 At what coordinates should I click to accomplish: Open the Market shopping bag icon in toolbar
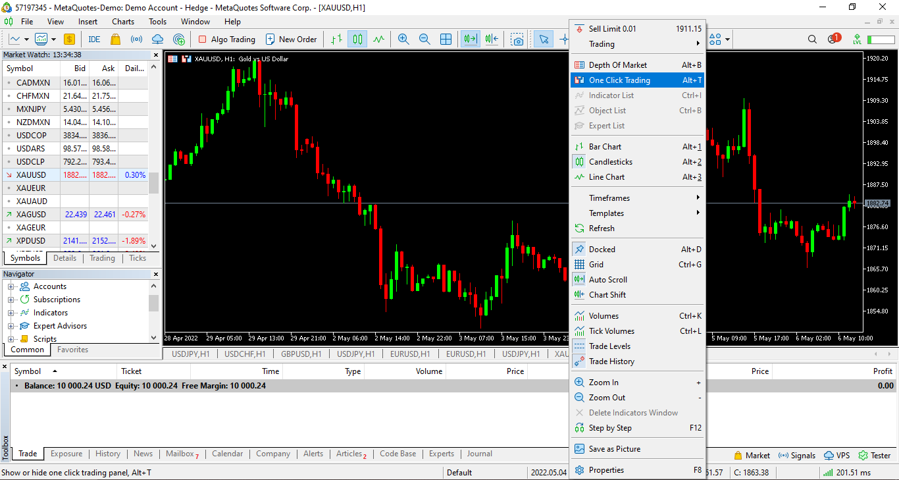[116, 40]
